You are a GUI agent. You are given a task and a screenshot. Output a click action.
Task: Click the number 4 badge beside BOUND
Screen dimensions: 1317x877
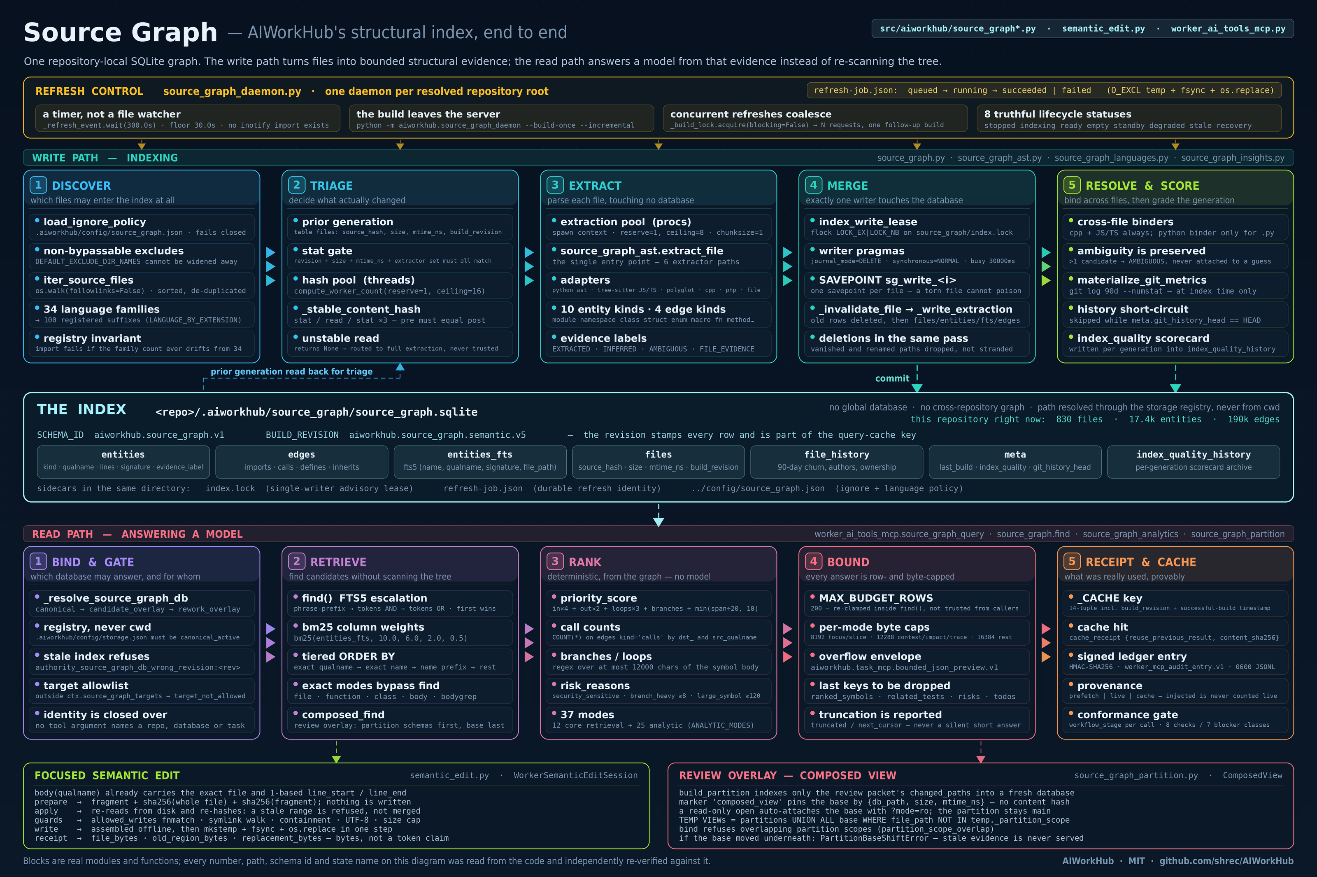(x=813, y=562)
